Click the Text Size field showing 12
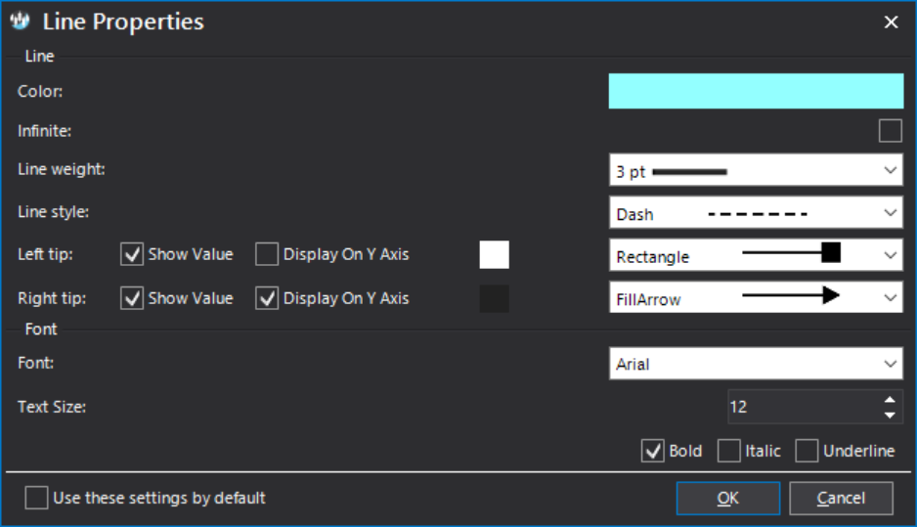Screen dimensions: 917x527 [x=805, y=407]
